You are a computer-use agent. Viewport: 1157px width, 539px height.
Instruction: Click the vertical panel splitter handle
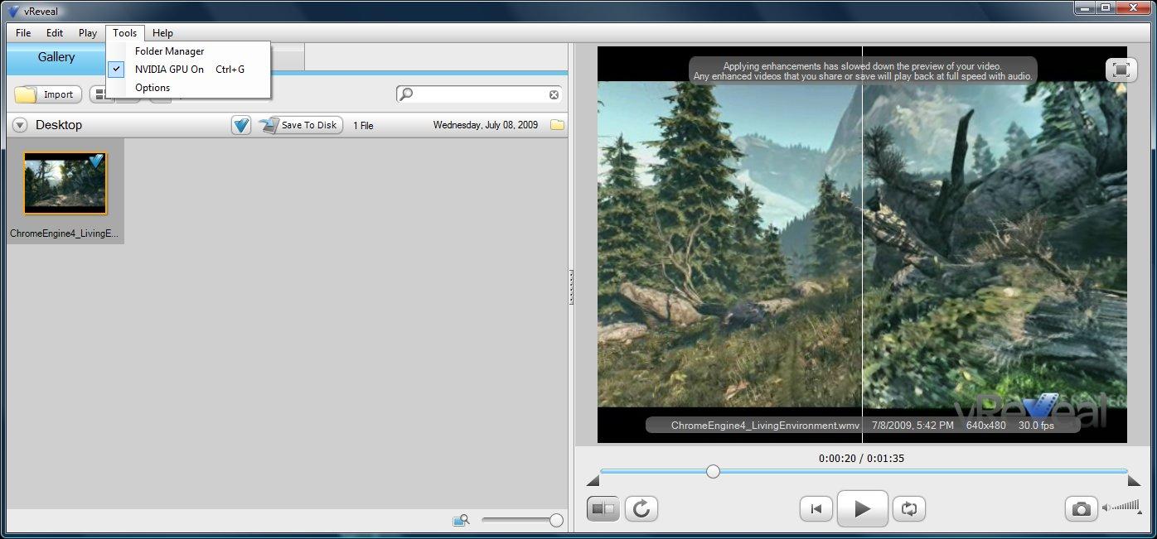[x=571, y=286]
